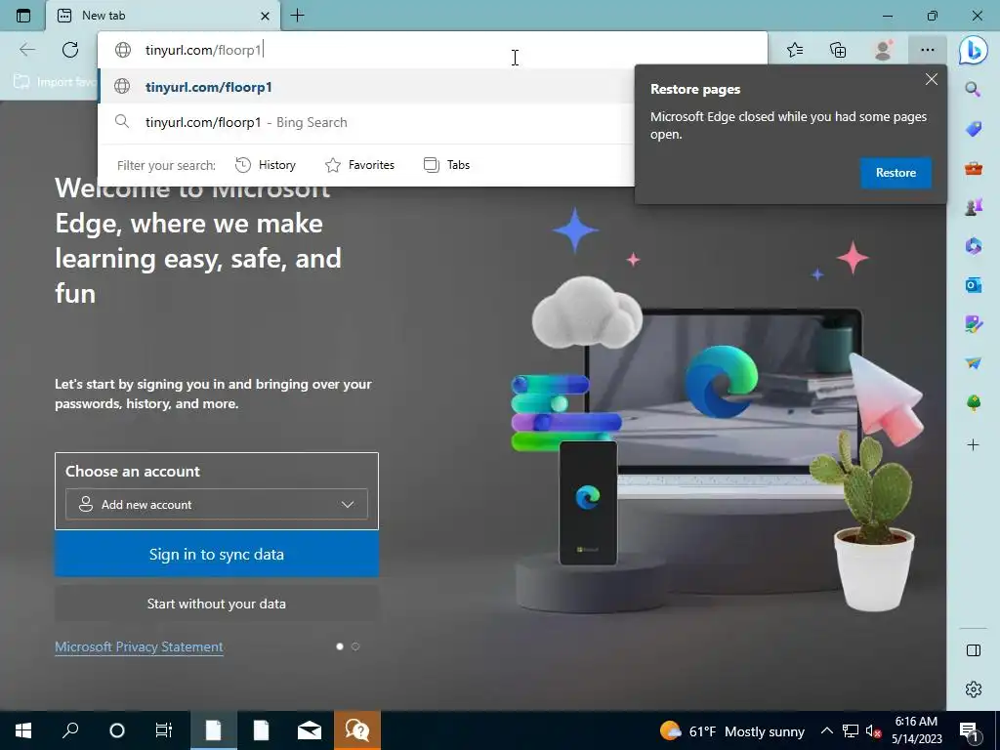1000x750 pixels.
Task: Open Microsoft Privacy Statement link
Action: (139, 646)
